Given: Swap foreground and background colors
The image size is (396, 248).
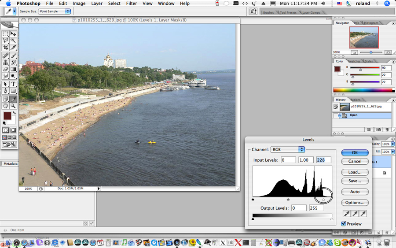Looking at the screenshot, I should pyautogui.click(x=14, y=113).
